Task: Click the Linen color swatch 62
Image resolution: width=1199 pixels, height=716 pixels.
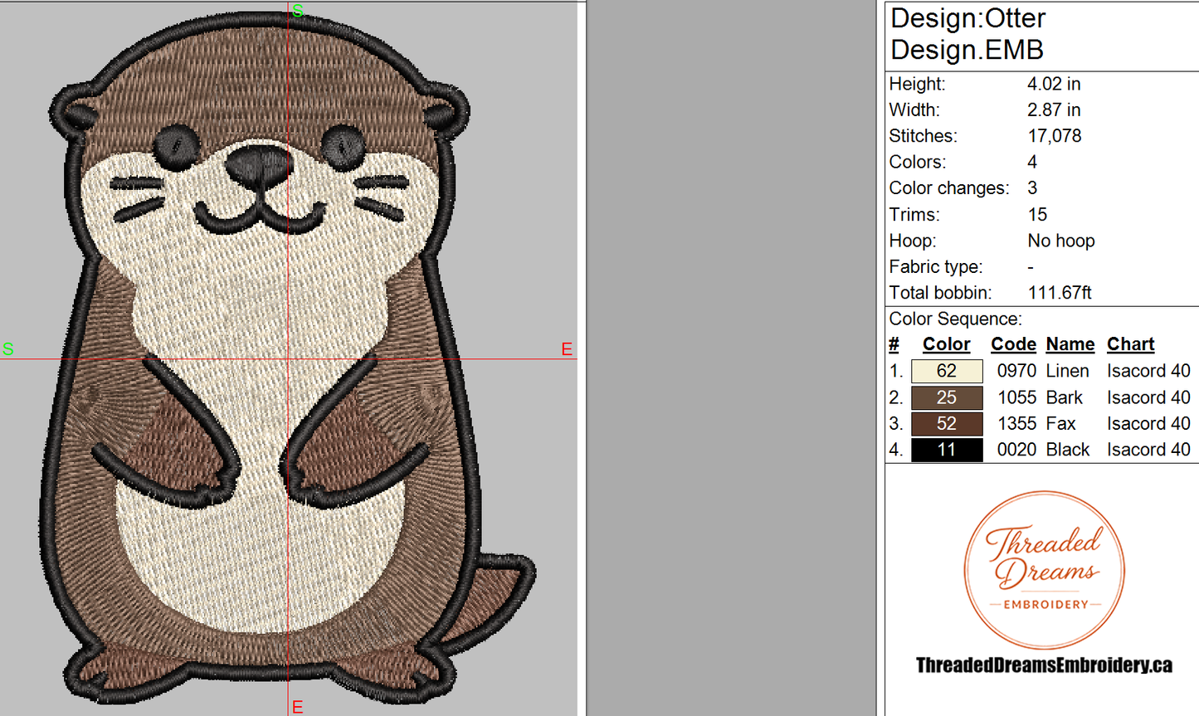Action: point(947,371)
